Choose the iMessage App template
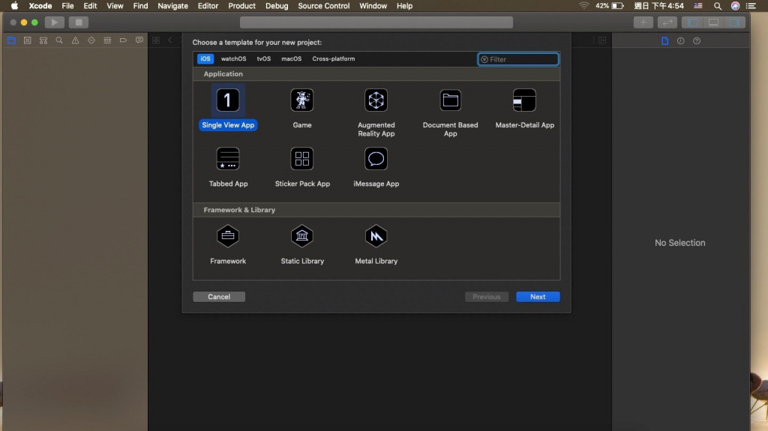Viewport: 768px width, 431px height. tap(376, 159)
